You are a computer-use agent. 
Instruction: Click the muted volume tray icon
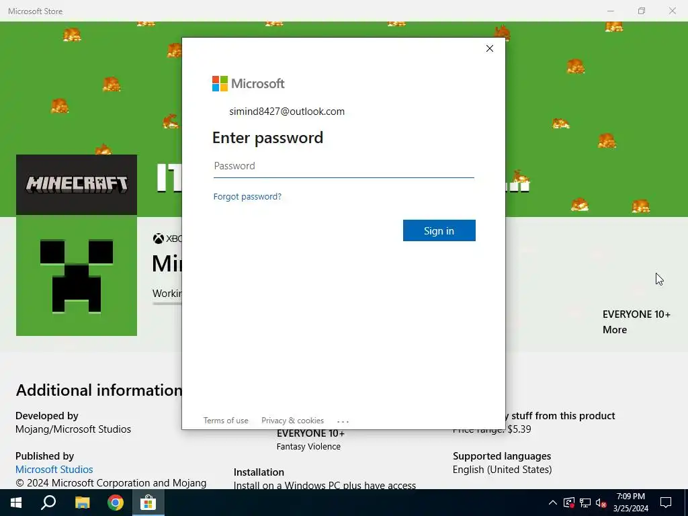click(601, 503)
